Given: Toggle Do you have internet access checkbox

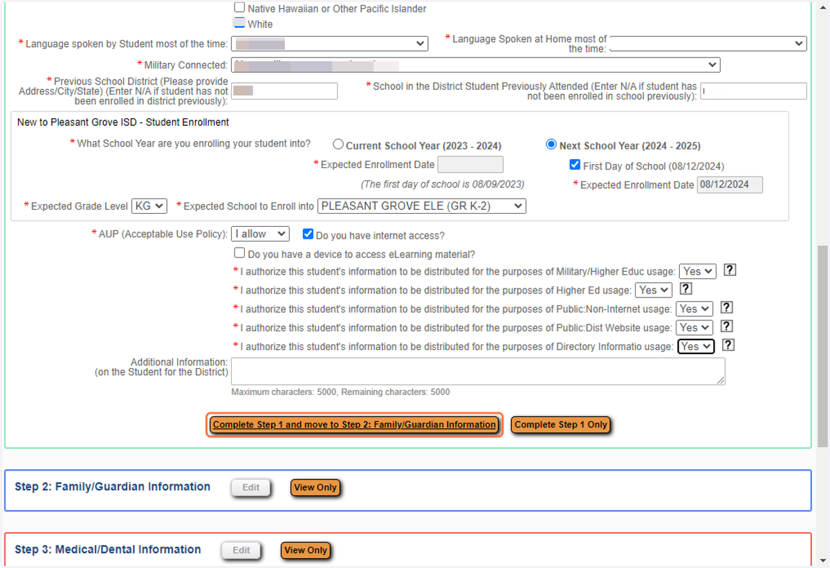Looking at the screenshot, I should [308, 235].
